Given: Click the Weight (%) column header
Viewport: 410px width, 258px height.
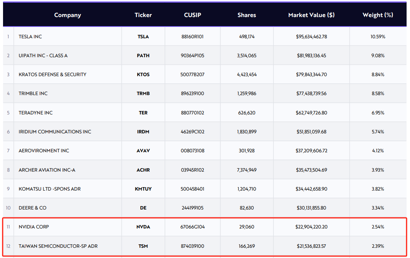Looking at the screenshot, I should click(378, 15).
